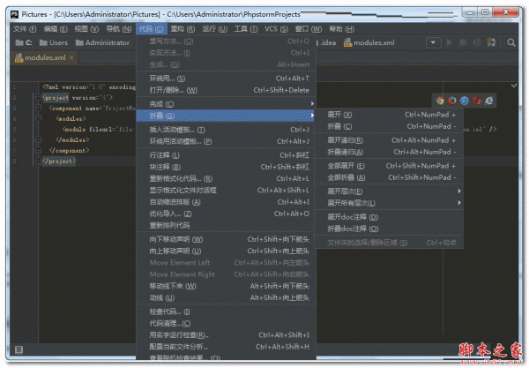Open the page in Chrome browser icon

(x=440, y=101)
